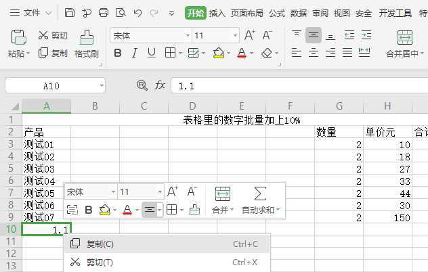Click mini toolbar format painter icon
This screenshot has height=272, width=428.
194,210
